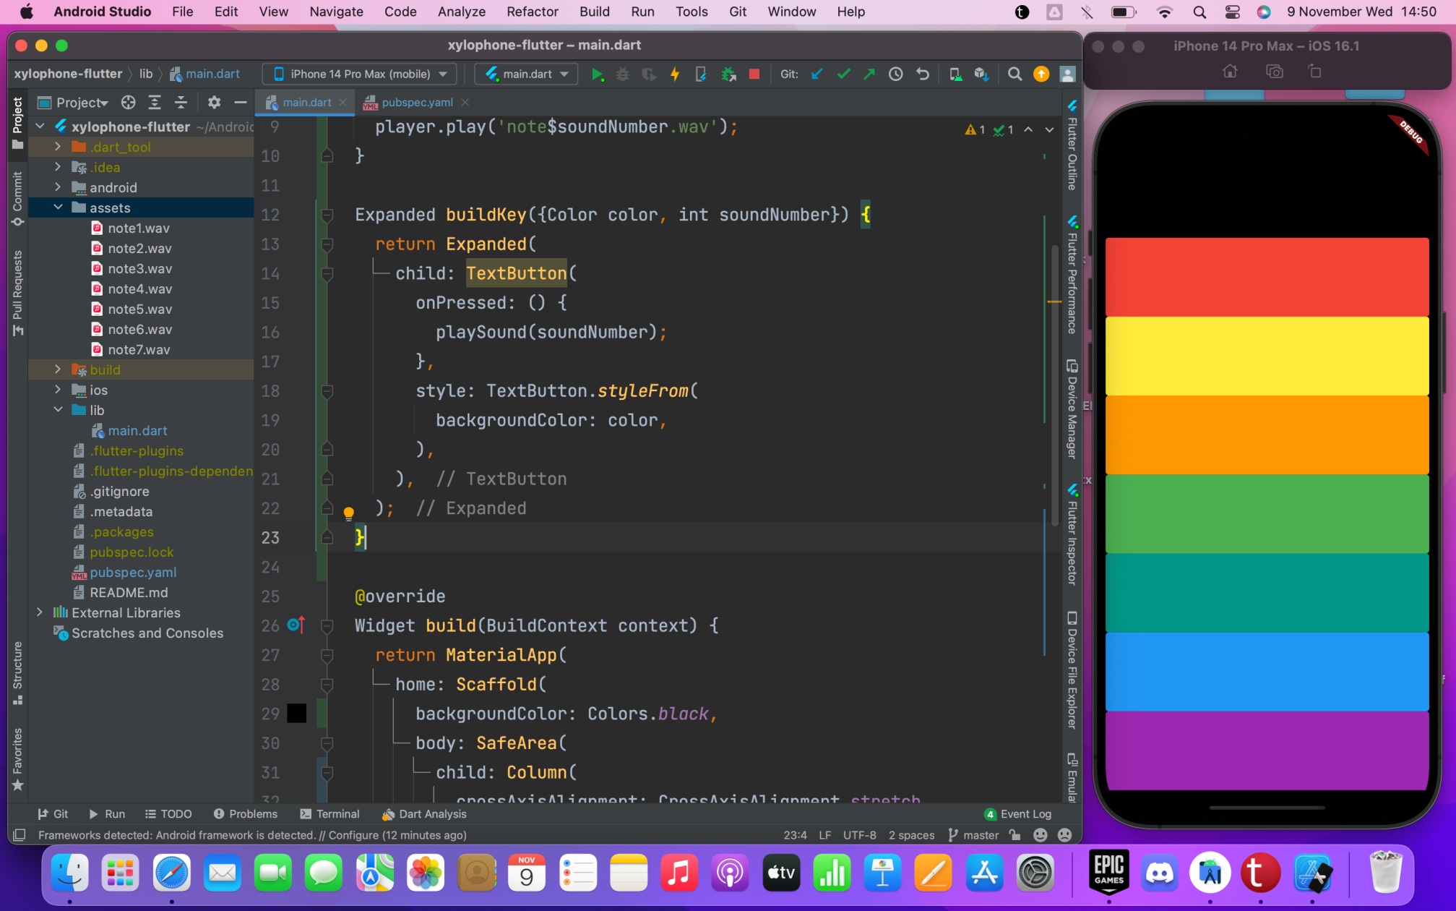Screen dimensions: 1456x911
Task: Open the iPhone 14 Pro Max device selector
Action: [357, 73]
